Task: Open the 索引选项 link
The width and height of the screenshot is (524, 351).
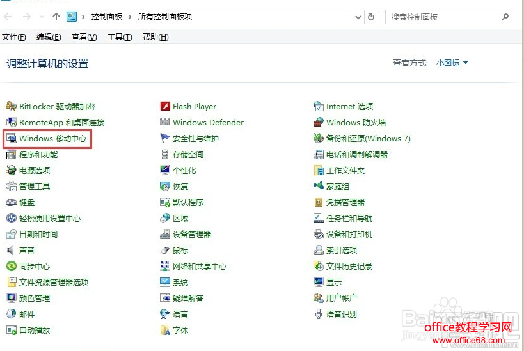Action: pos(342,250)
